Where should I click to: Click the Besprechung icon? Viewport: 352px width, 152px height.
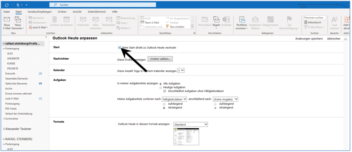tap(118, 18)
